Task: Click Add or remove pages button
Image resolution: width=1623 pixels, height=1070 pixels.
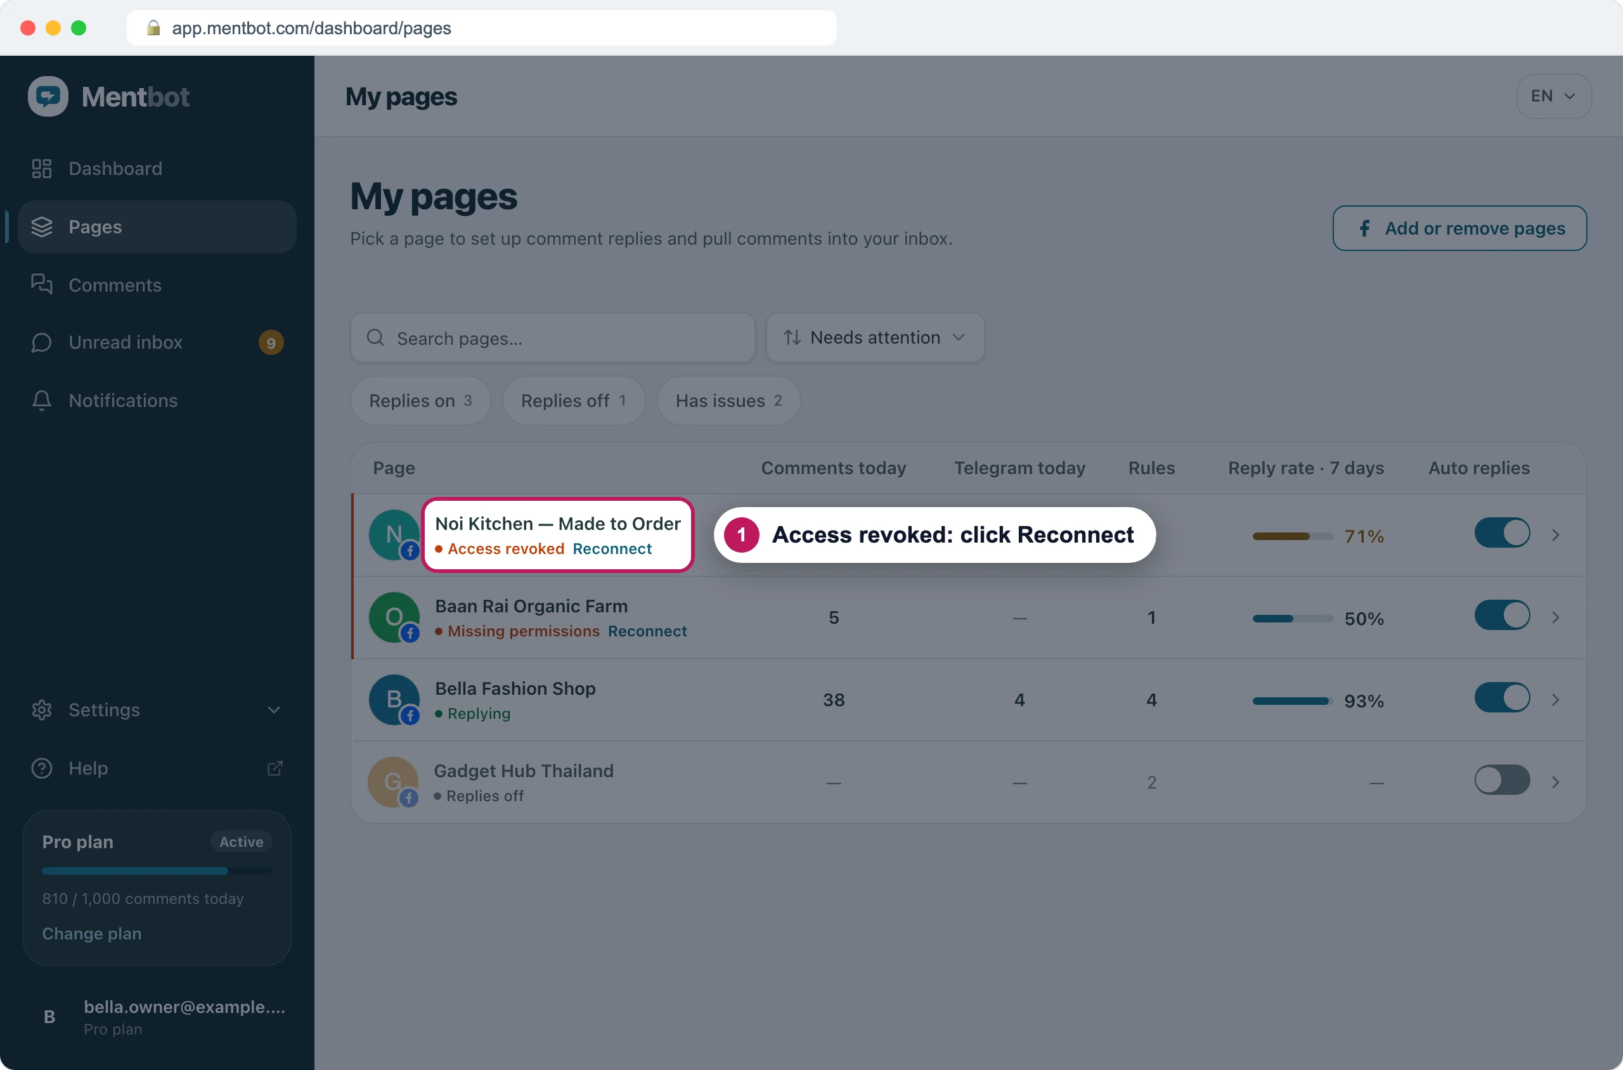Action: coord(1459,228)
